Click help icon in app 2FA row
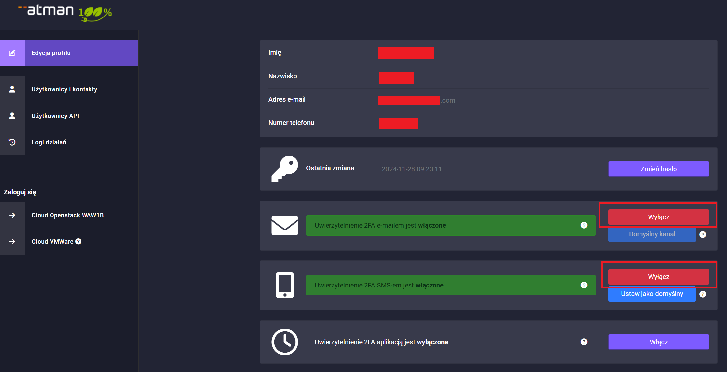 click(584, 342)
